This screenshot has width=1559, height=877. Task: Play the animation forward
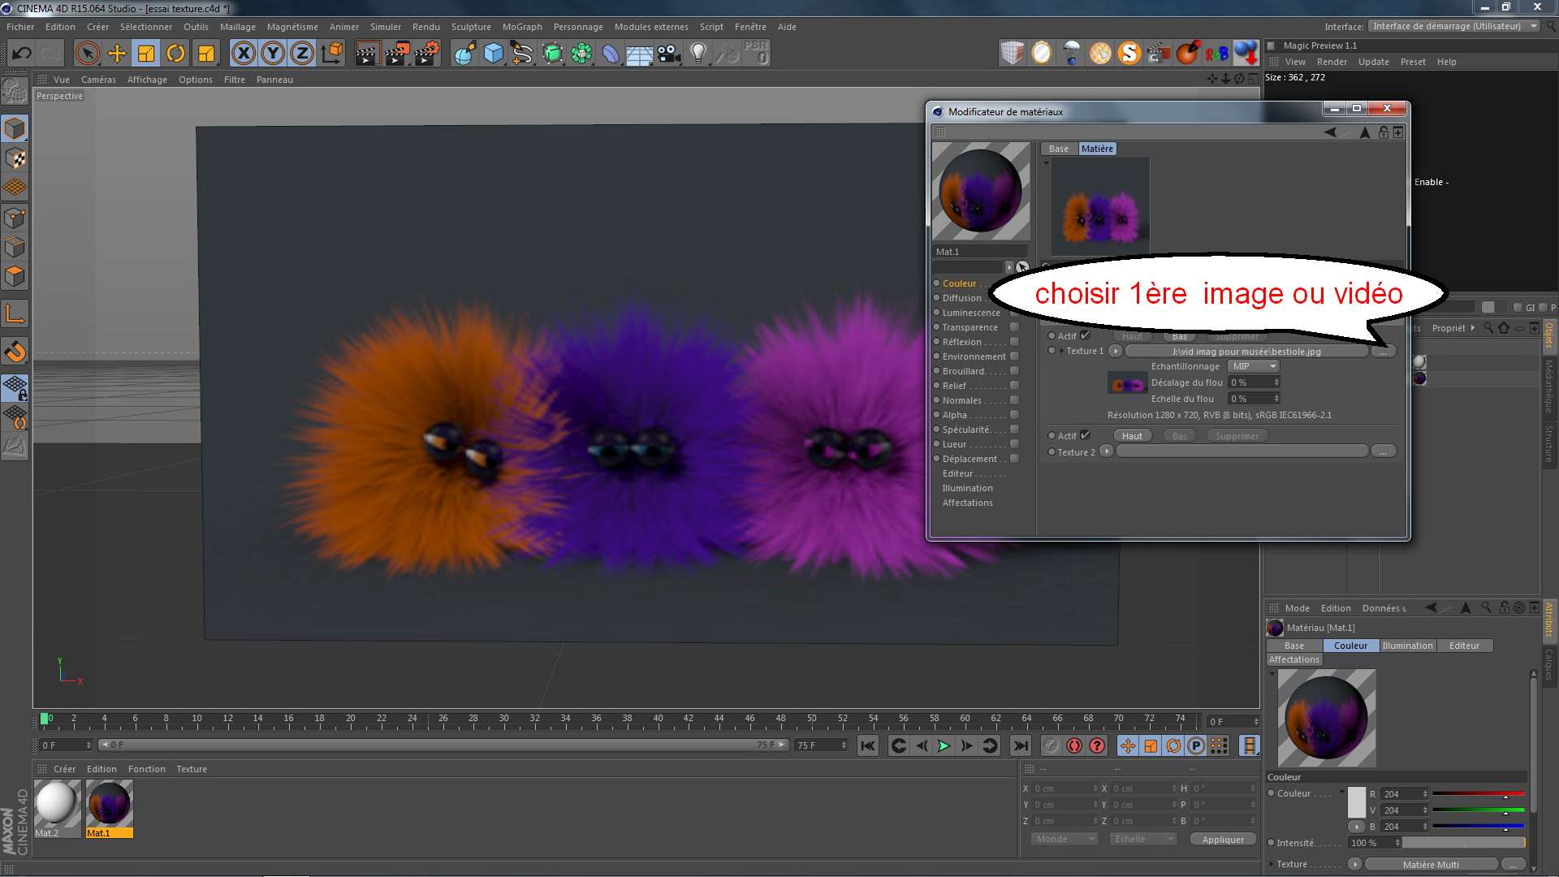(944, 745)
